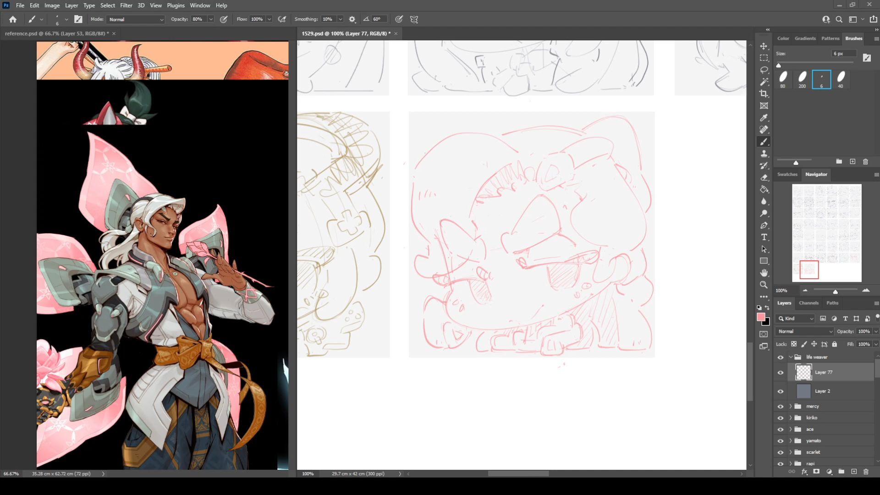Select the Zoom tool
Viewport: 880px width, 495px height.
[764, 285]
